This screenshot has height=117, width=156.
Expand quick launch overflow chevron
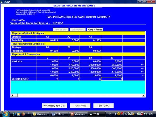point(29,114)
